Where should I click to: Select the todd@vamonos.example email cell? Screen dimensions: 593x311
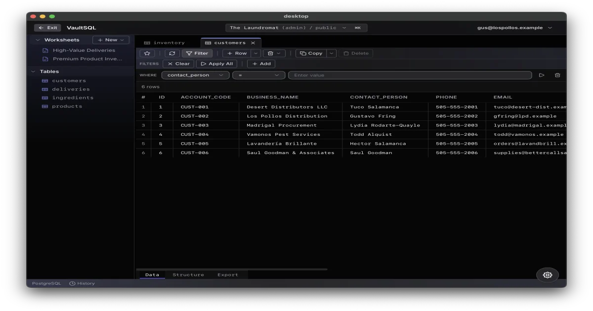527,134
